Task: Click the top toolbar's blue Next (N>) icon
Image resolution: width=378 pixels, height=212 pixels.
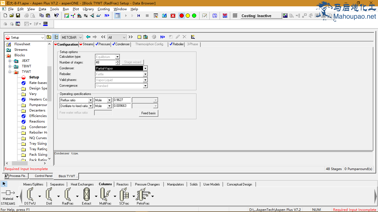Action: (107, 16)
